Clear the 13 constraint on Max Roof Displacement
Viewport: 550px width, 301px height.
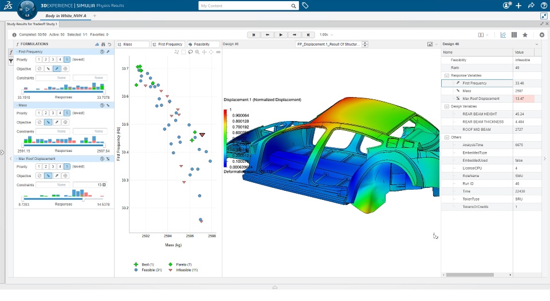(104, 185)
